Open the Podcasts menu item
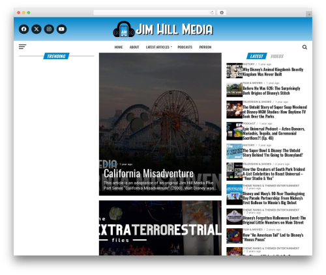 [x=185, y=47]
